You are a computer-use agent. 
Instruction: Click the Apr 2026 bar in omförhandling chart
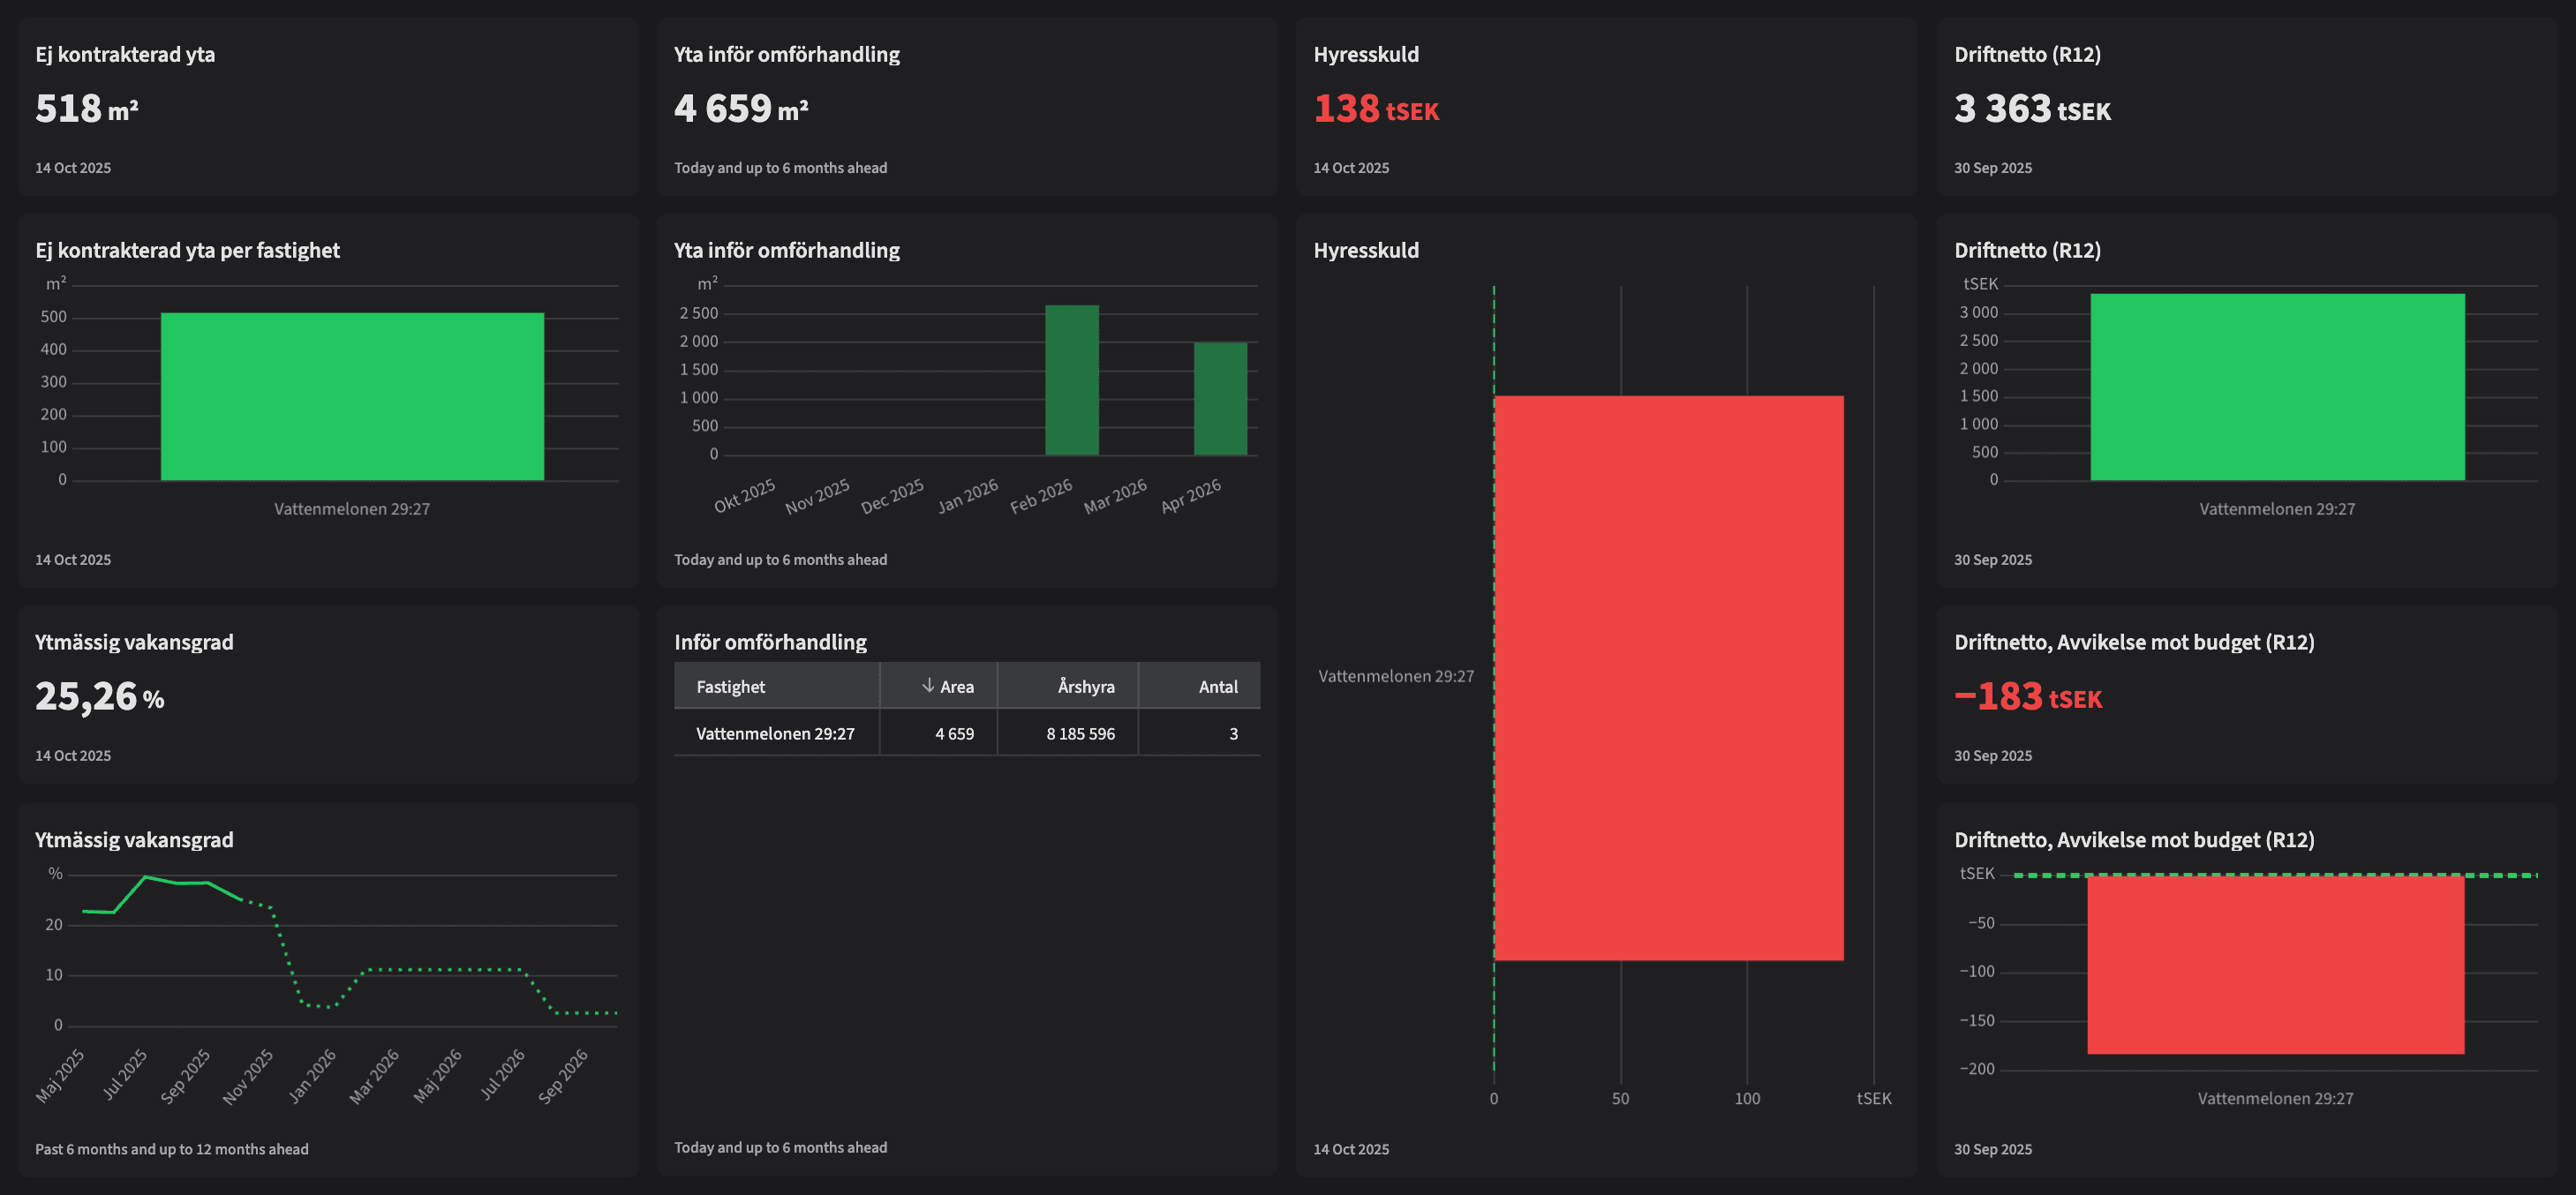[x=1220, y=398]
